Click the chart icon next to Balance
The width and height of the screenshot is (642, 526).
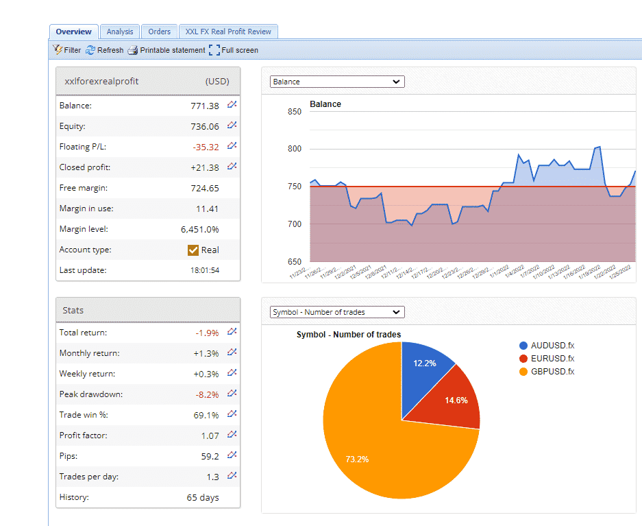(x=232, y=105)
